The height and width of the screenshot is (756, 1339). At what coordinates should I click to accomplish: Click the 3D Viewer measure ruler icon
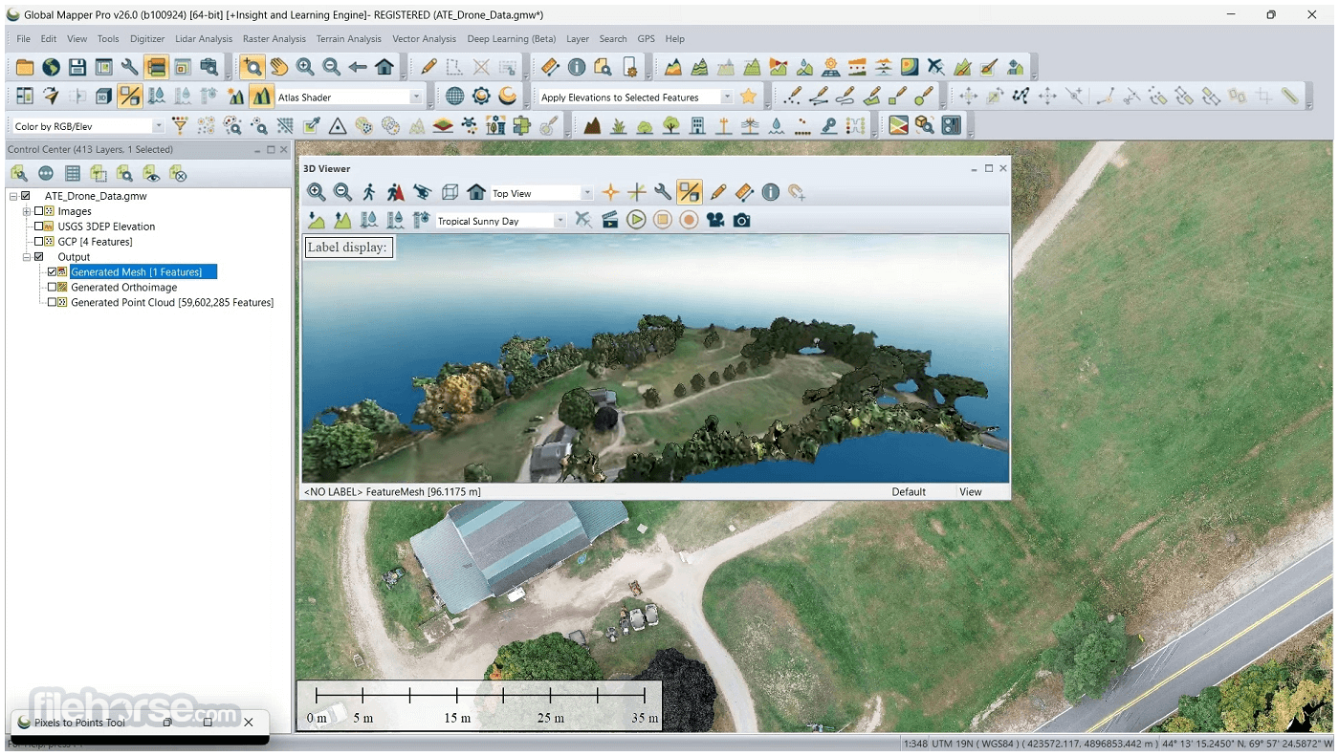click(744, 192)
